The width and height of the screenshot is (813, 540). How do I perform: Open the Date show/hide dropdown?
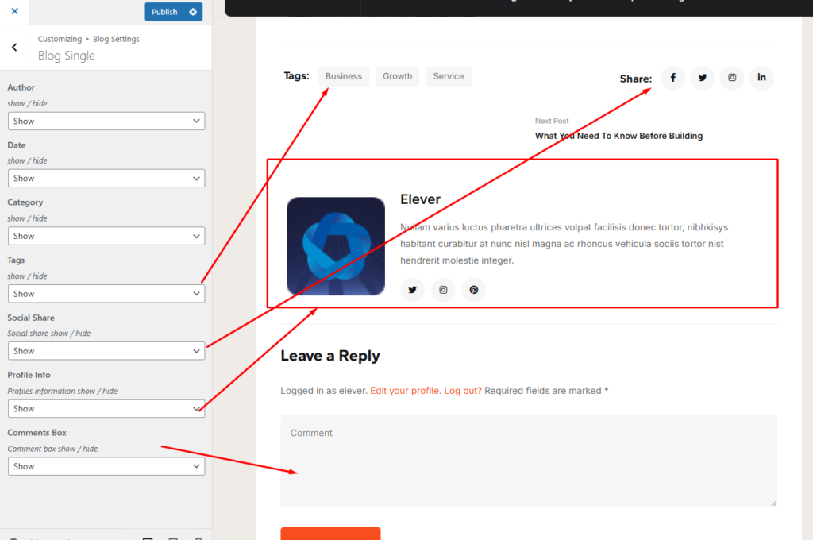pyautogui.click(x=106, y=178)
